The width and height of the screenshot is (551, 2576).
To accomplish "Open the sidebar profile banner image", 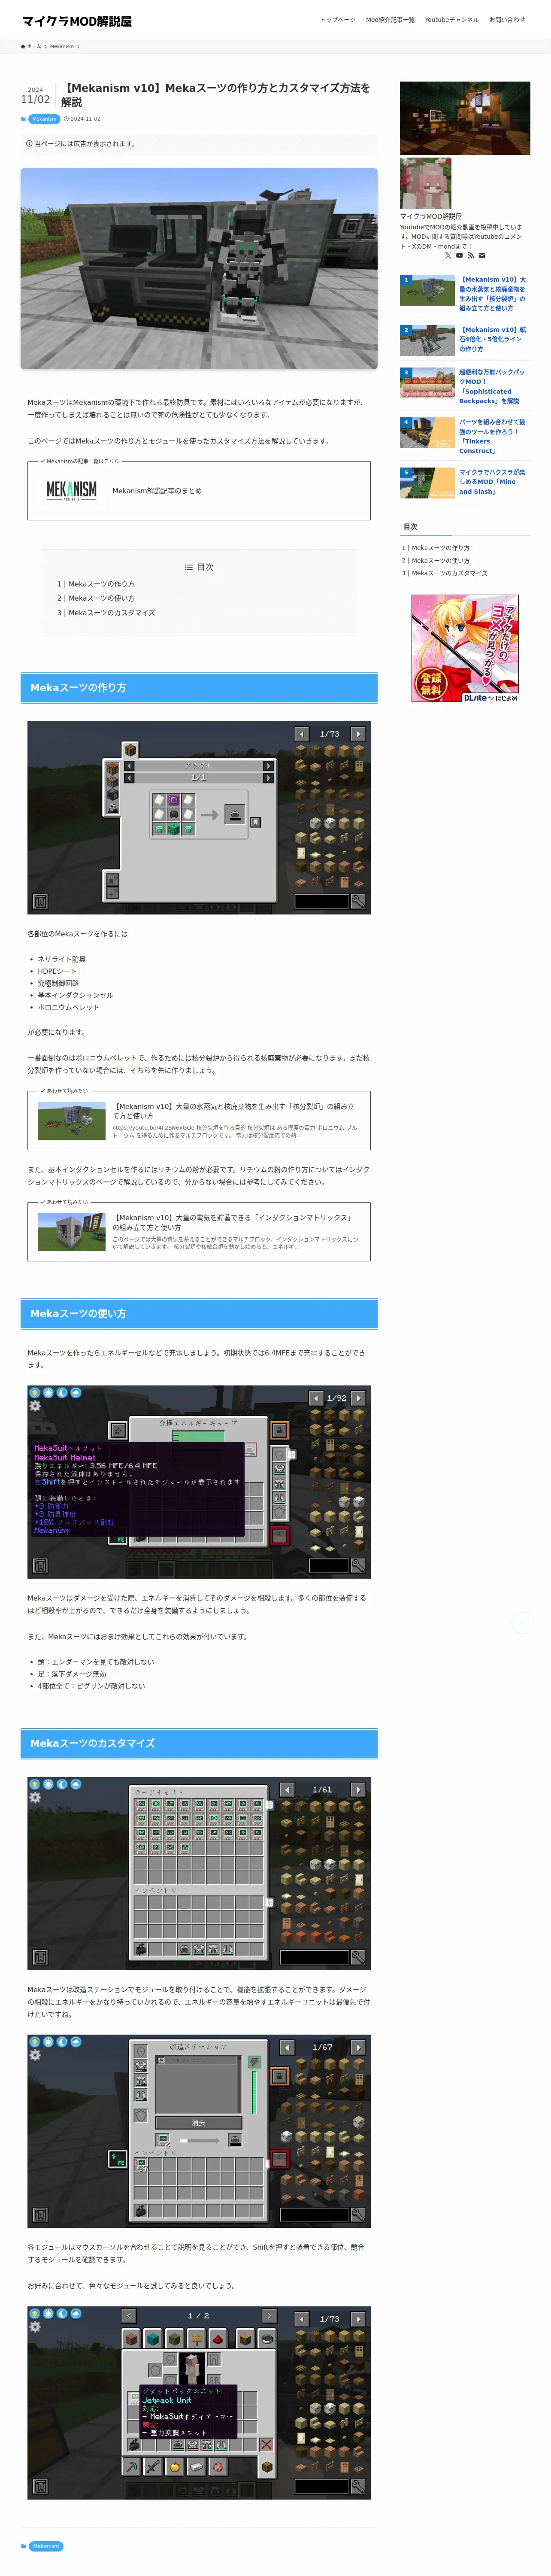I will 465,118.
